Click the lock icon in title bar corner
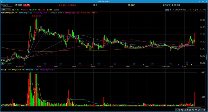 (x=1, y=1)
